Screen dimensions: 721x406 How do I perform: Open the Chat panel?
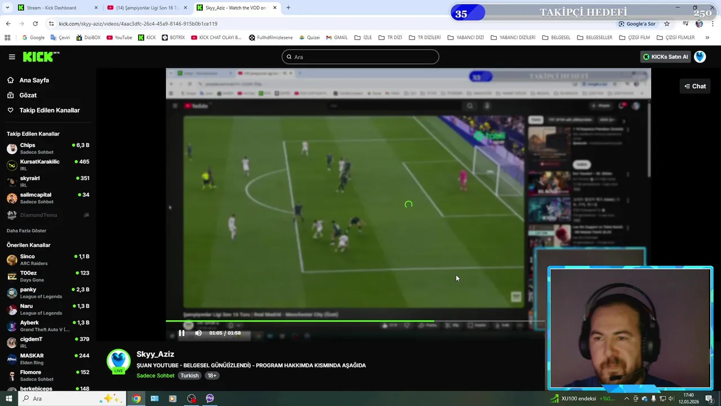point(695,86)
